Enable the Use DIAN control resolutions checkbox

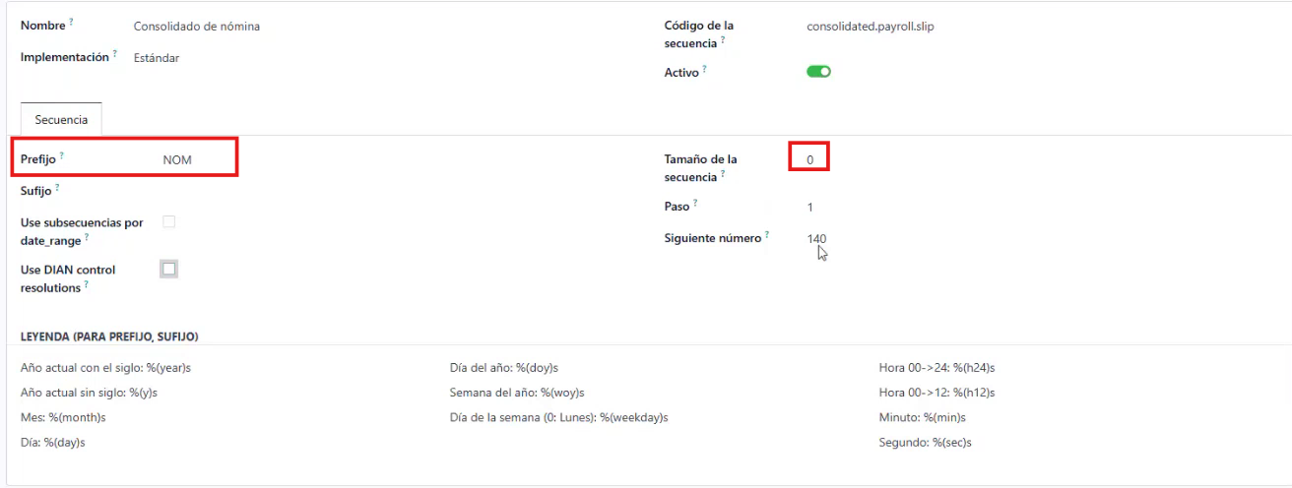coord(169,269)
